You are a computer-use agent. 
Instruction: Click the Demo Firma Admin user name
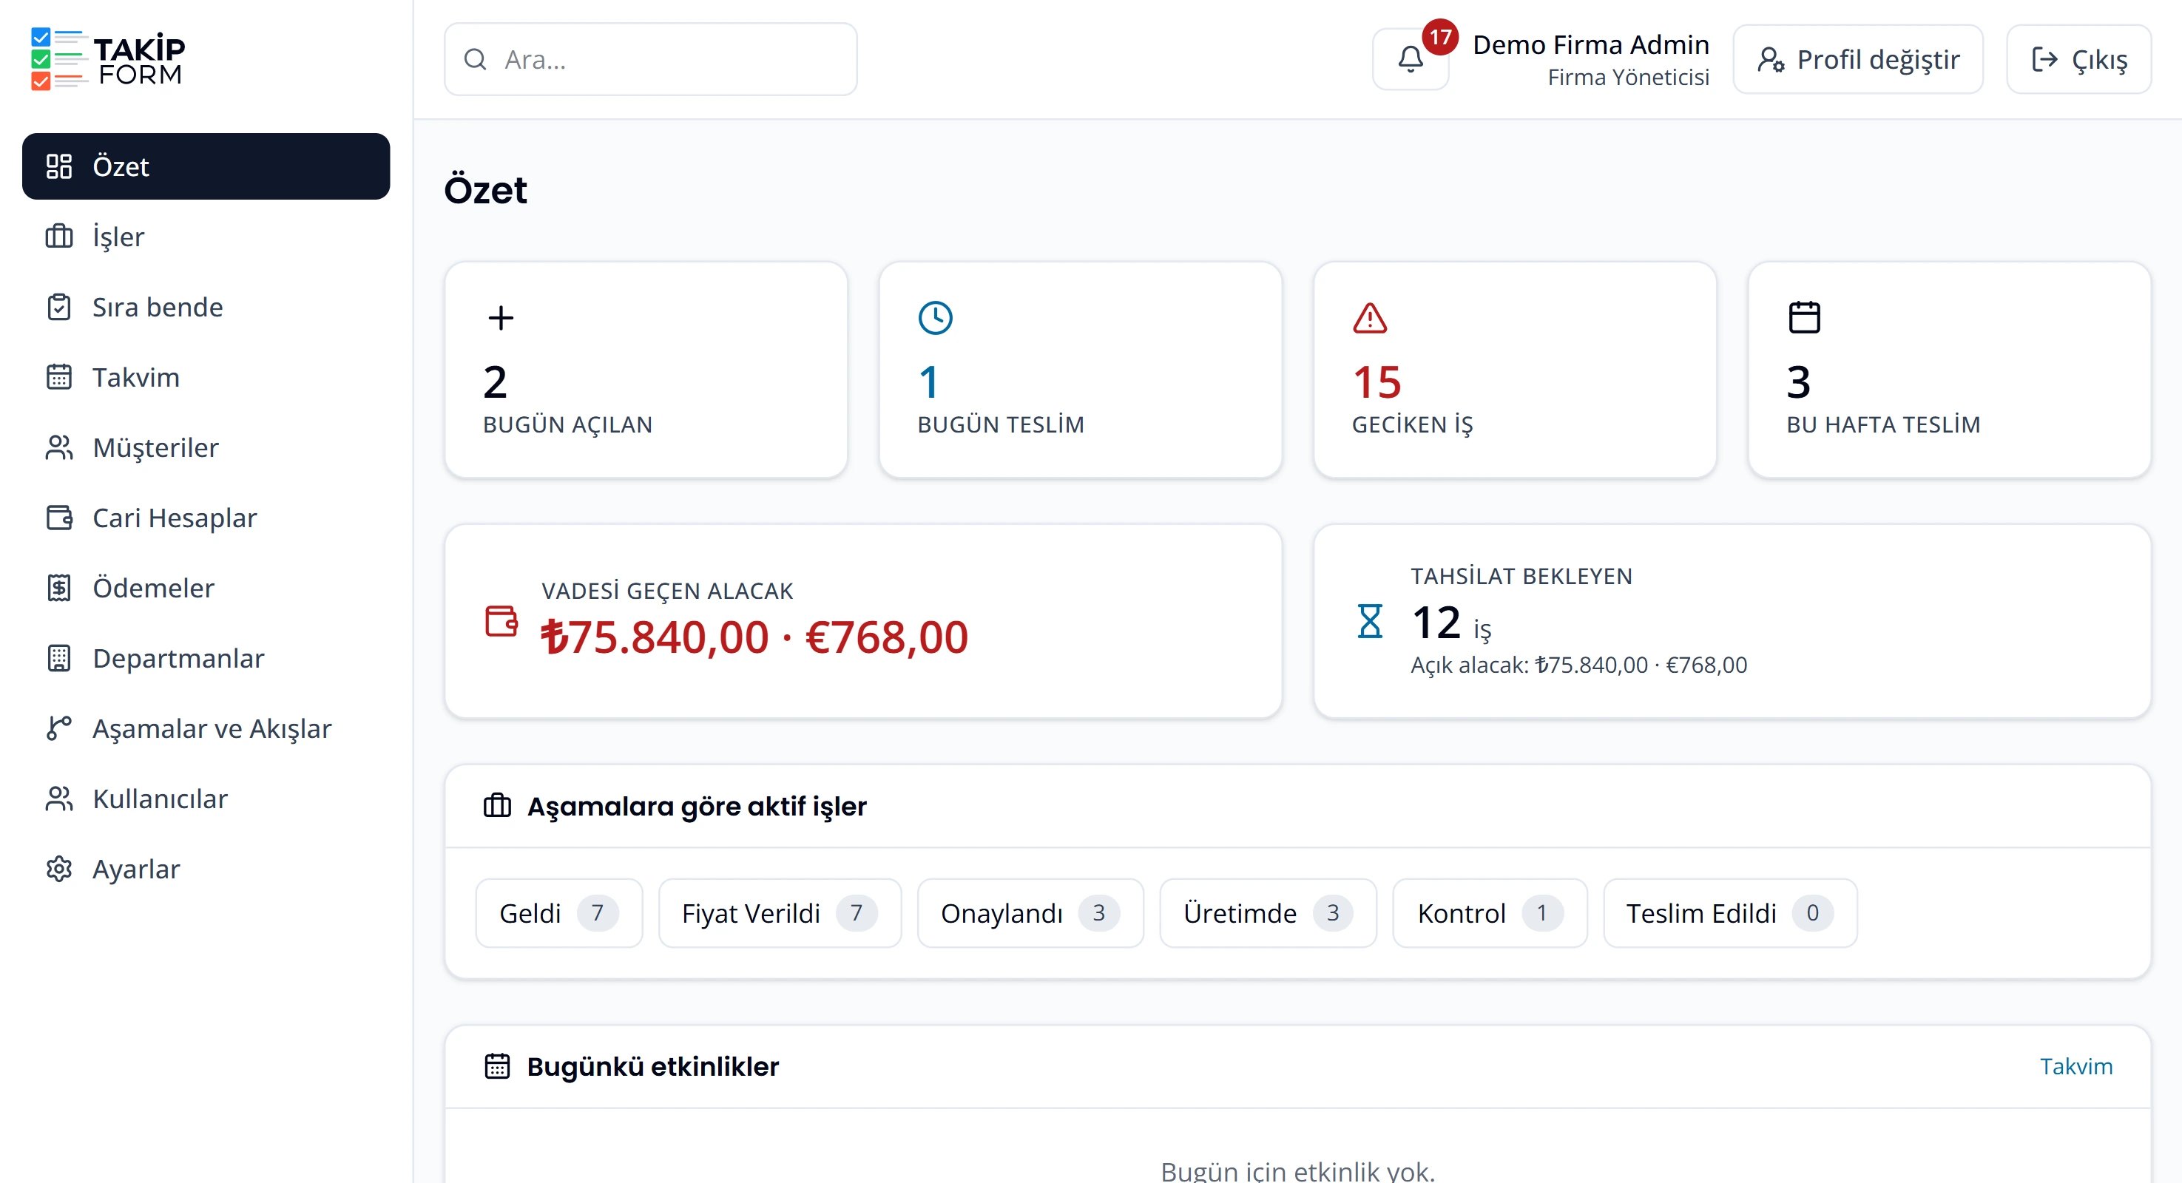1591,44
